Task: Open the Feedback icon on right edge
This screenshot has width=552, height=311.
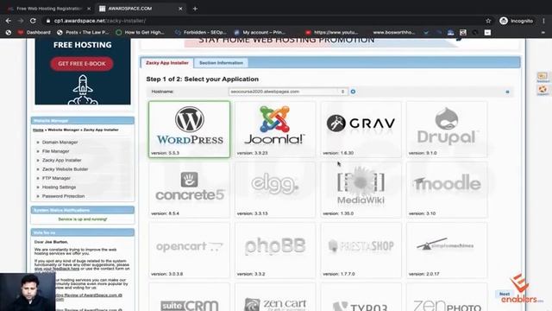Action: (x=543, y=77)
